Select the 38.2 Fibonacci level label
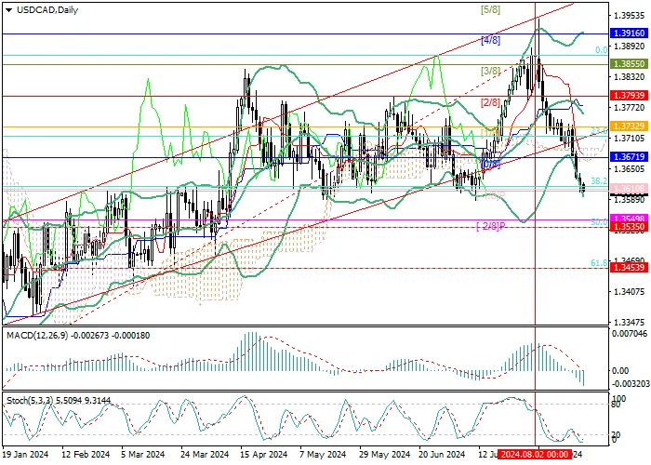The image size is (651, 465). pyautogui.click(x=599, y=181)
